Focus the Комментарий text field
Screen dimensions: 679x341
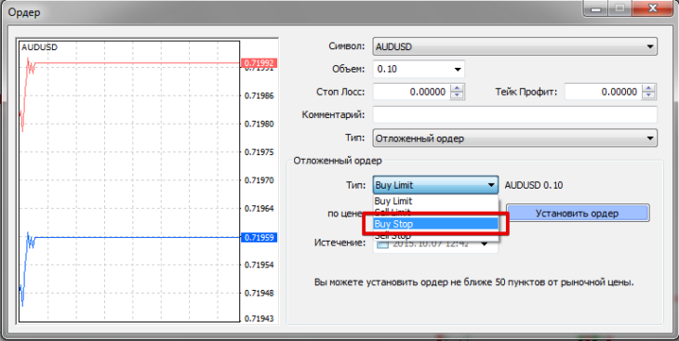pyautogui.click(x=515, y=114)
